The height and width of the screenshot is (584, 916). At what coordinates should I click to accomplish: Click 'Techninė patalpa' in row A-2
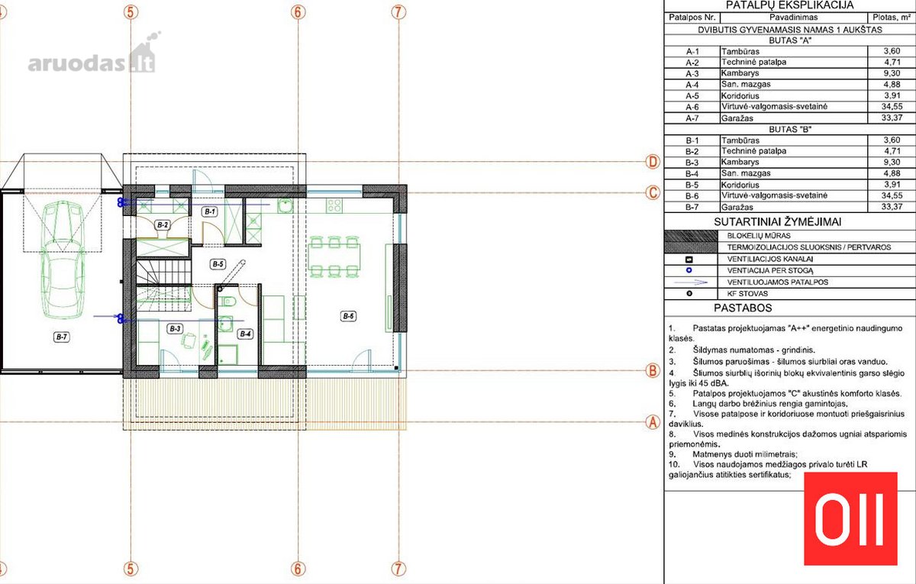pos(753,62)
